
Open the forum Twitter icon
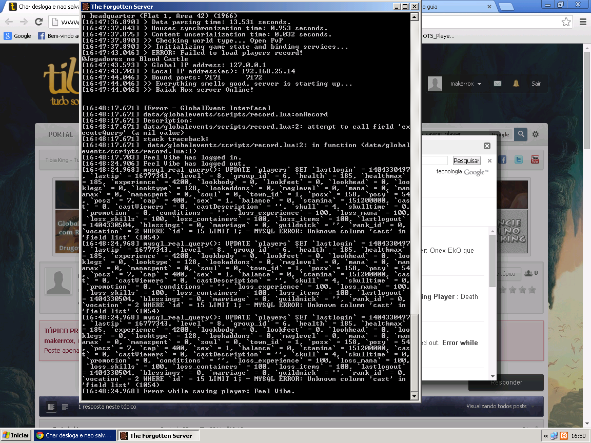click(519, 160)
